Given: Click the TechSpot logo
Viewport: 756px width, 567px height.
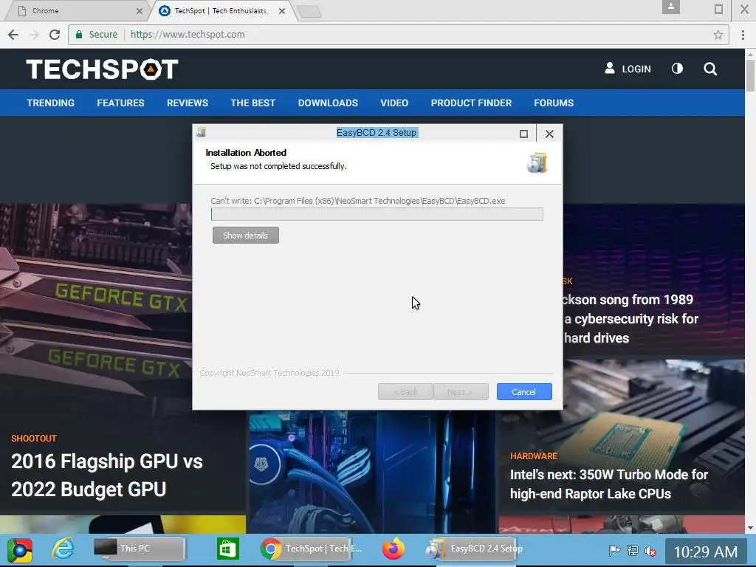Looking at the screenshot, I should click(x=102, y=69).
